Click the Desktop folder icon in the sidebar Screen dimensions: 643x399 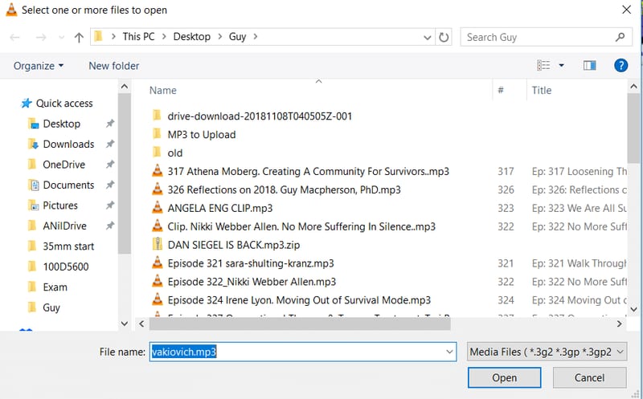click(33, 124)
